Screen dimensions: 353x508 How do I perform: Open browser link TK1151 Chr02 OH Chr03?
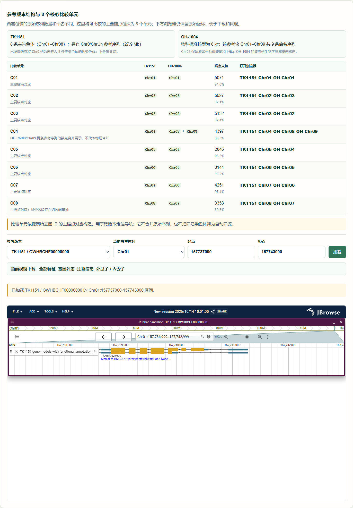click(267, 96)
